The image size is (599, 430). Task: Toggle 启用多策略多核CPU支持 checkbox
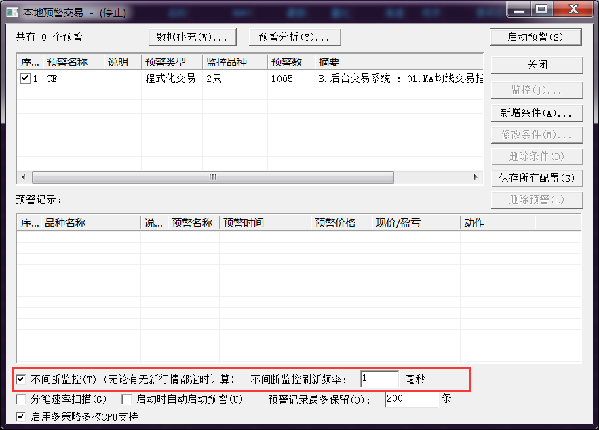tap(21, 416)
